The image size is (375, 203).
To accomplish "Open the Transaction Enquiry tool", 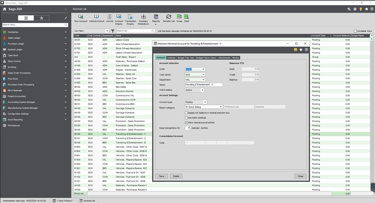I will tap(130, 20).
